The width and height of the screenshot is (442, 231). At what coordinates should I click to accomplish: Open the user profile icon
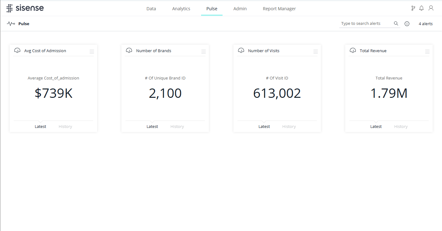[x=431, y=8]
